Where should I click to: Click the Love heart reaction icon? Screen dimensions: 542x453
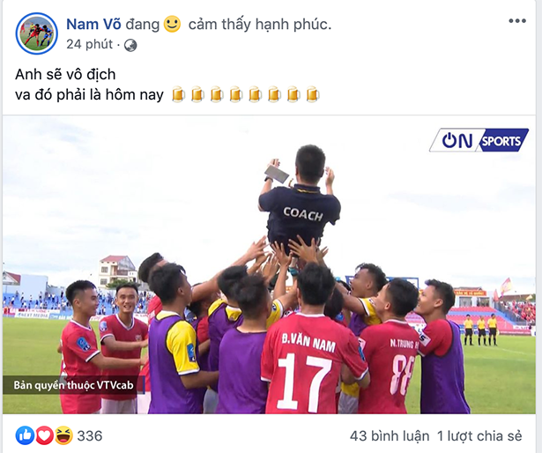[x=44, y=435]
